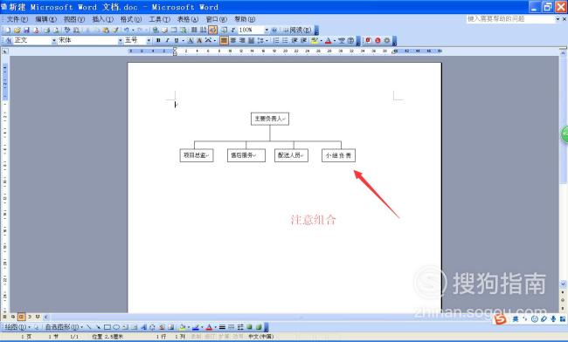Toggle the Drawing toolbar icon
This screenshot has width=568, height=342.
pyautogui.click(x=212, y=30)
